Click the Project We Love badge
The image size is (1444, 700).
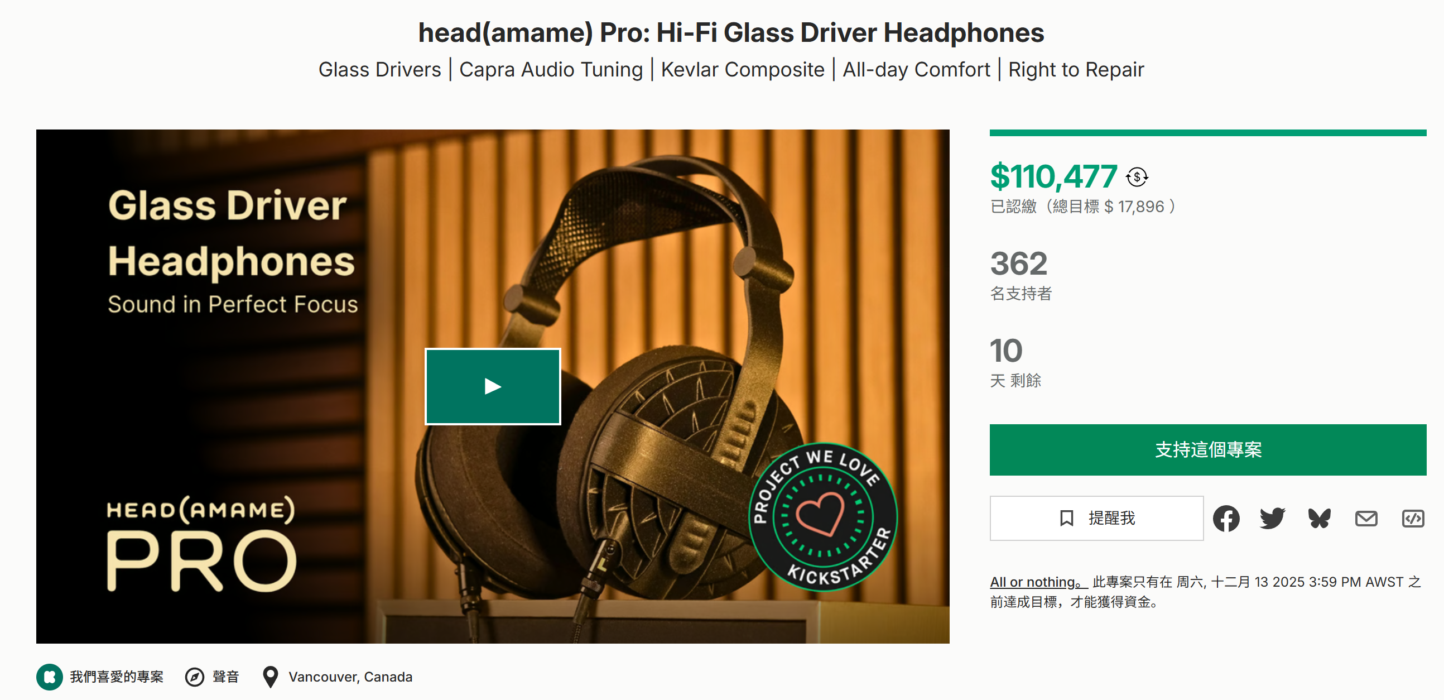coord(822,516)
